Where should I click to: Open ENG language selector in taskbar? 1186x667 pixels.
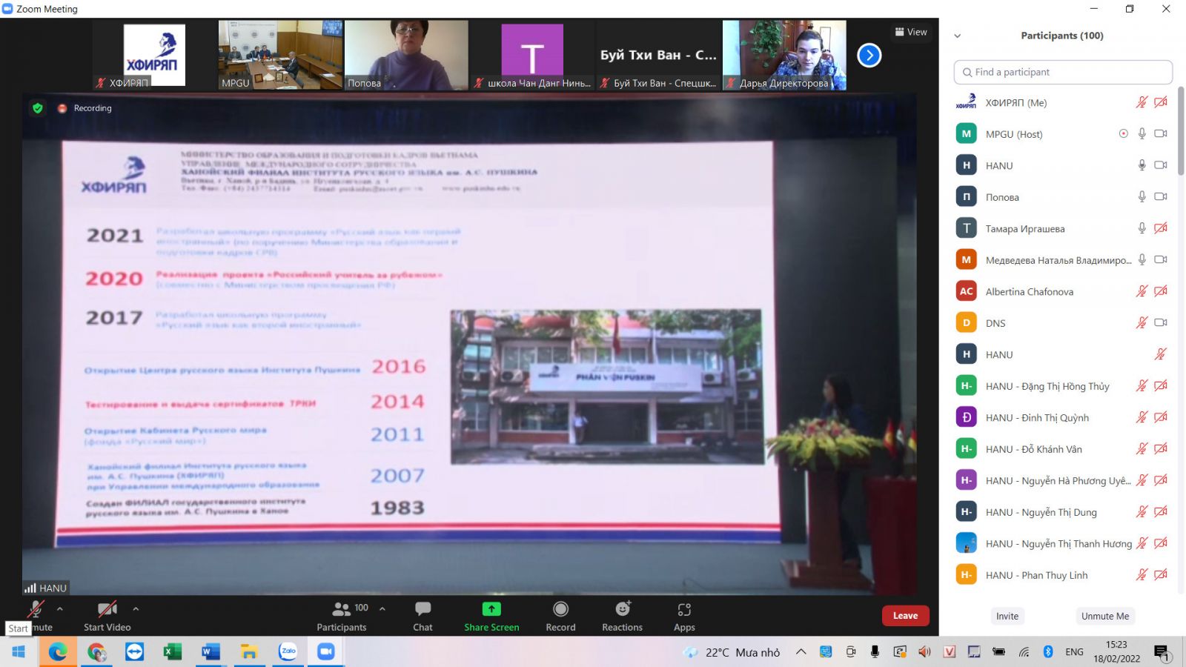click(x=1074, y=652)
